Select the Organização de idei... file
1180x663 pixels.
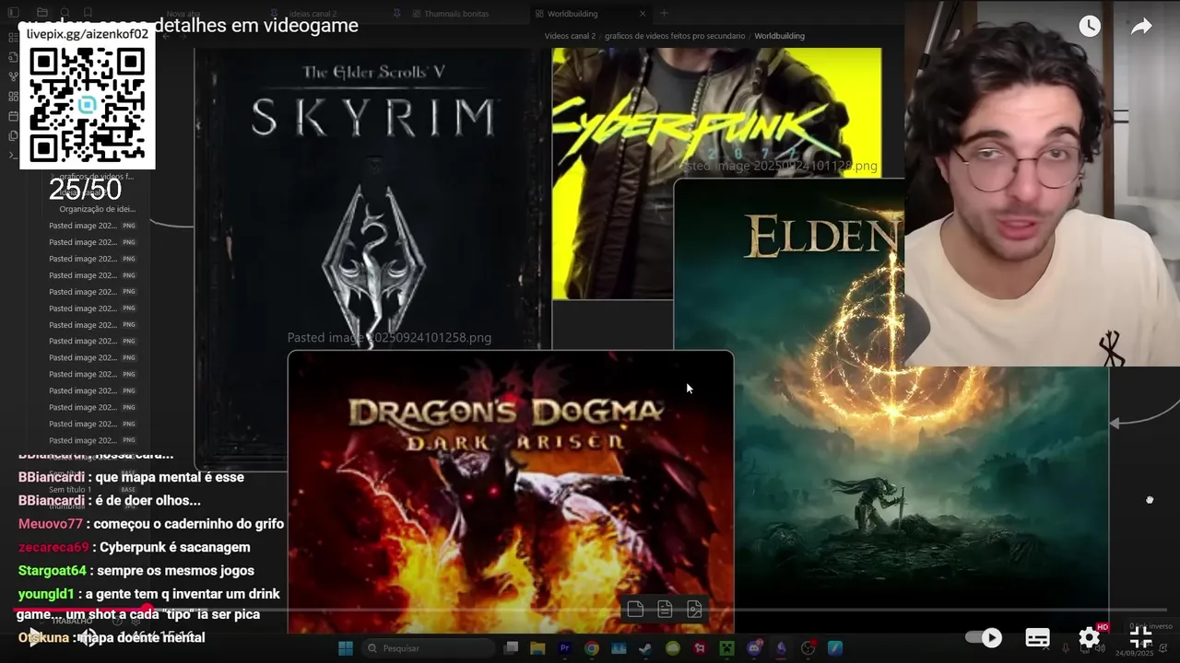tap(97, 209)
